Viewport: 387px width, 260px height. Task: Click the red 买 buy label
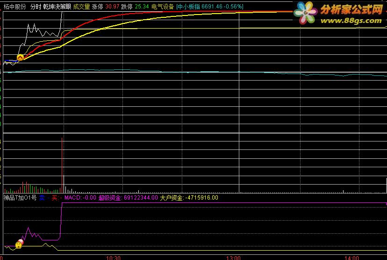(55, 198)
